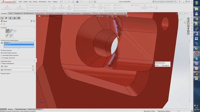The width and height of the screenshot is (200, 112).
Task: Open the Window (Окно) menu
Action: coord(49,2)
